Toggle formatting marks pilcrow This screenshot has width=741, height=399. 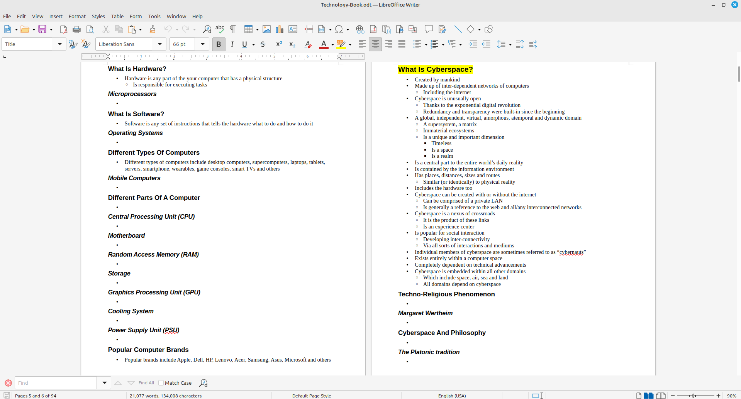tap(233, 29)
